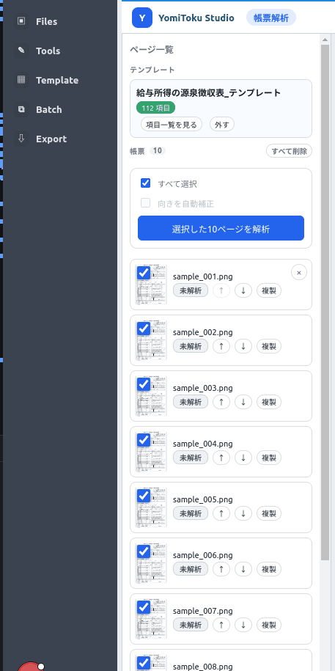Toggle the 向きを自動補正 checkbox
This screenshot has height=671, width=335.
(x=145, y=203)
